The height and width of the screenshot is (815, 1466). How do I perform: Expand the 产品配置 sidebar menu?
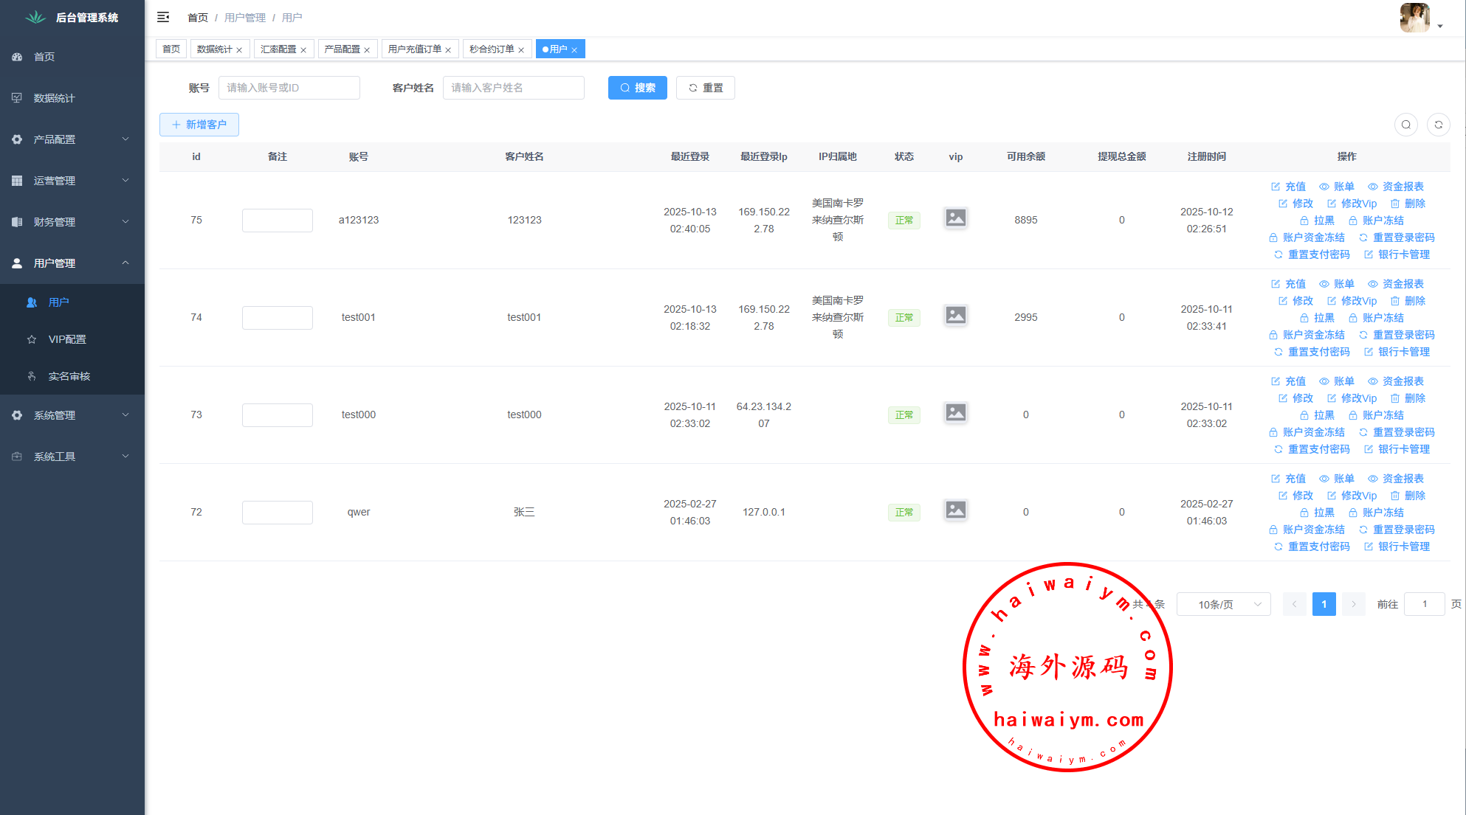point(71,139)
